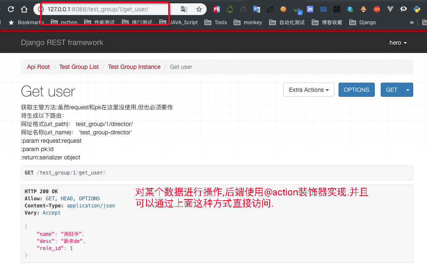Open the red FE extension icon

coord(217,9)
